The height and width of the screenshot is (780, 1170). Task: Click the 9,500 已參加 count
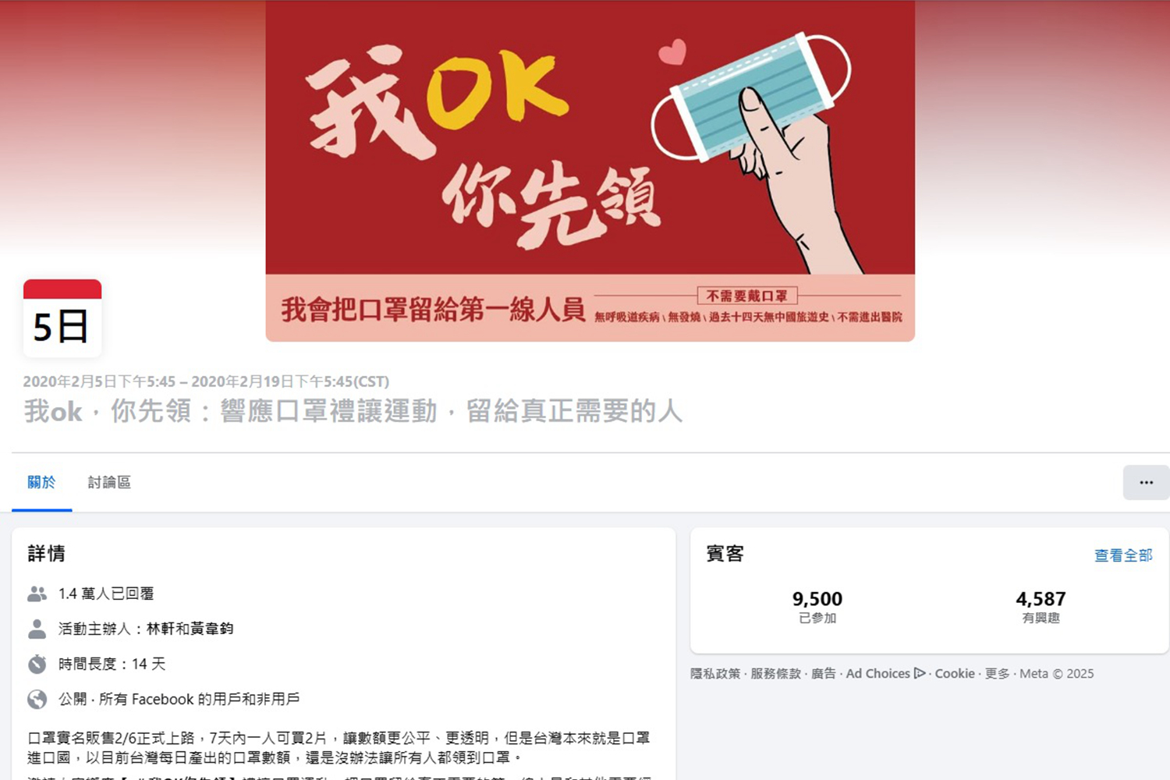coord(817,608)
